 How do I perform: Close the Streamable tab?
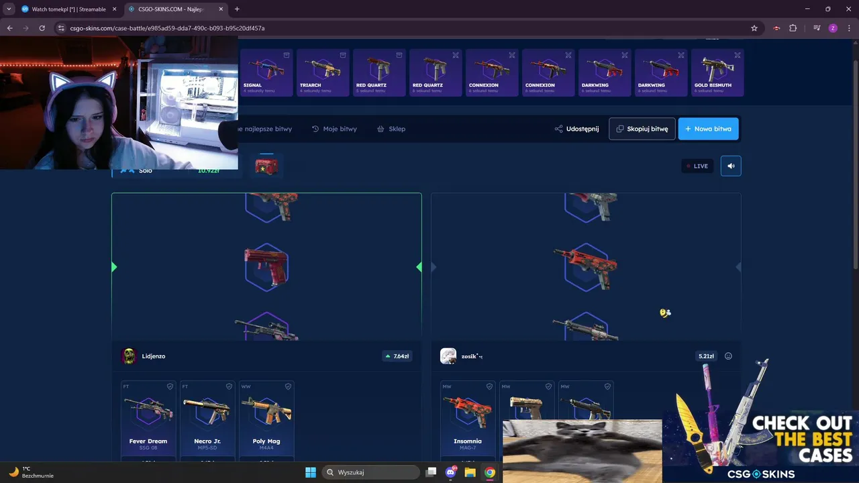tap(115, 9)
